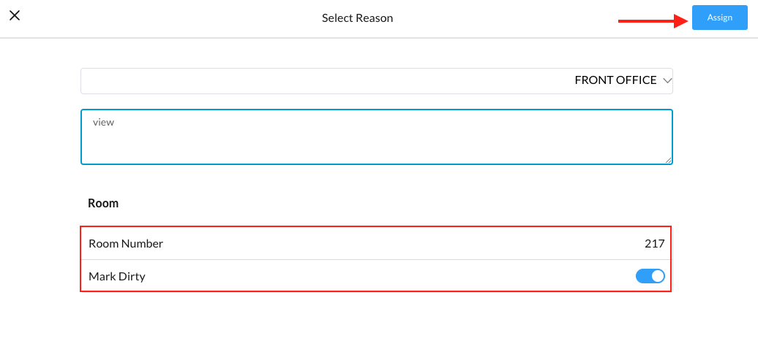Click the room number value 217
Viewport: 758px width, 341px height.
coord(654,244)
